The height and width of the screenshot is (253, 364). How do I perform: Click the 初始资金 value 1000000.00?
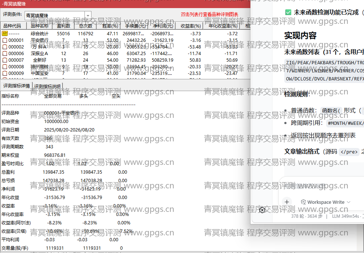(56, 122)
